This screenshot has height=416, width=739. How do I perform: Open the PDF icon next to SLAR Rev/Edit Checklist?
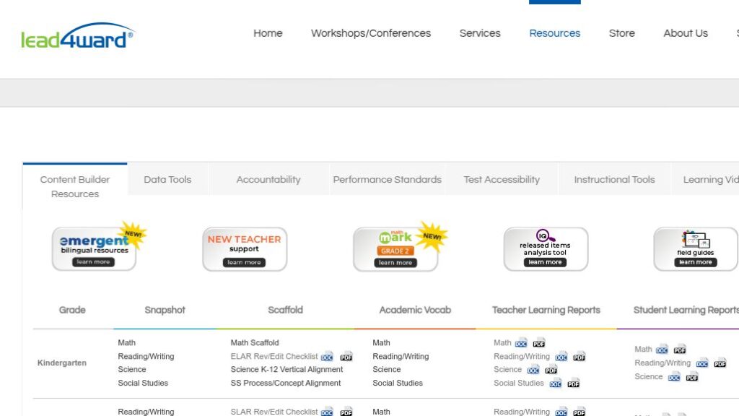(x=346, y=412)
